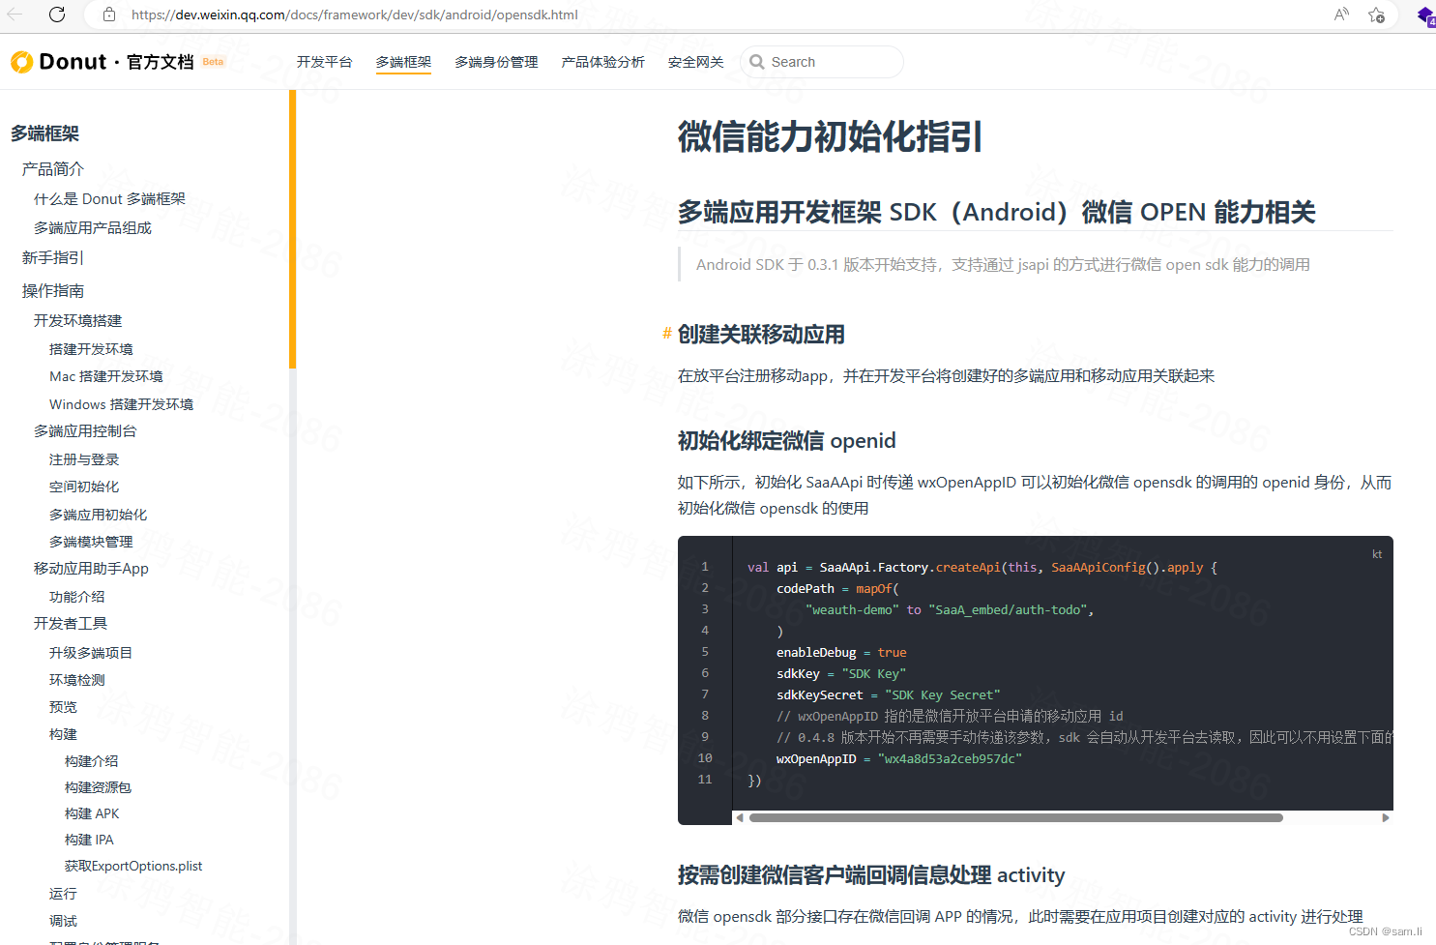Click the Donut logo icon
Viewport: 1436px width, 945px height.
(x=21, y=62)
